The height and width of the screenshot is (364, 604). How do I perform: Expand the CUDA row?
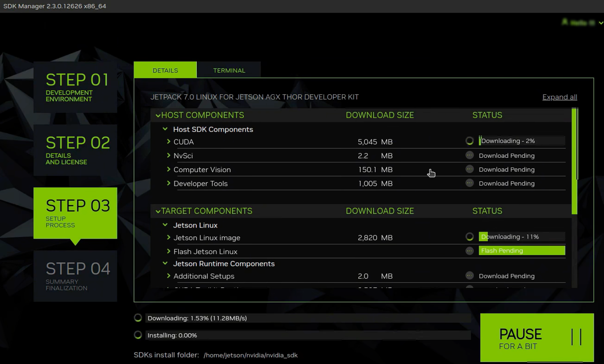tap(168, 141)
